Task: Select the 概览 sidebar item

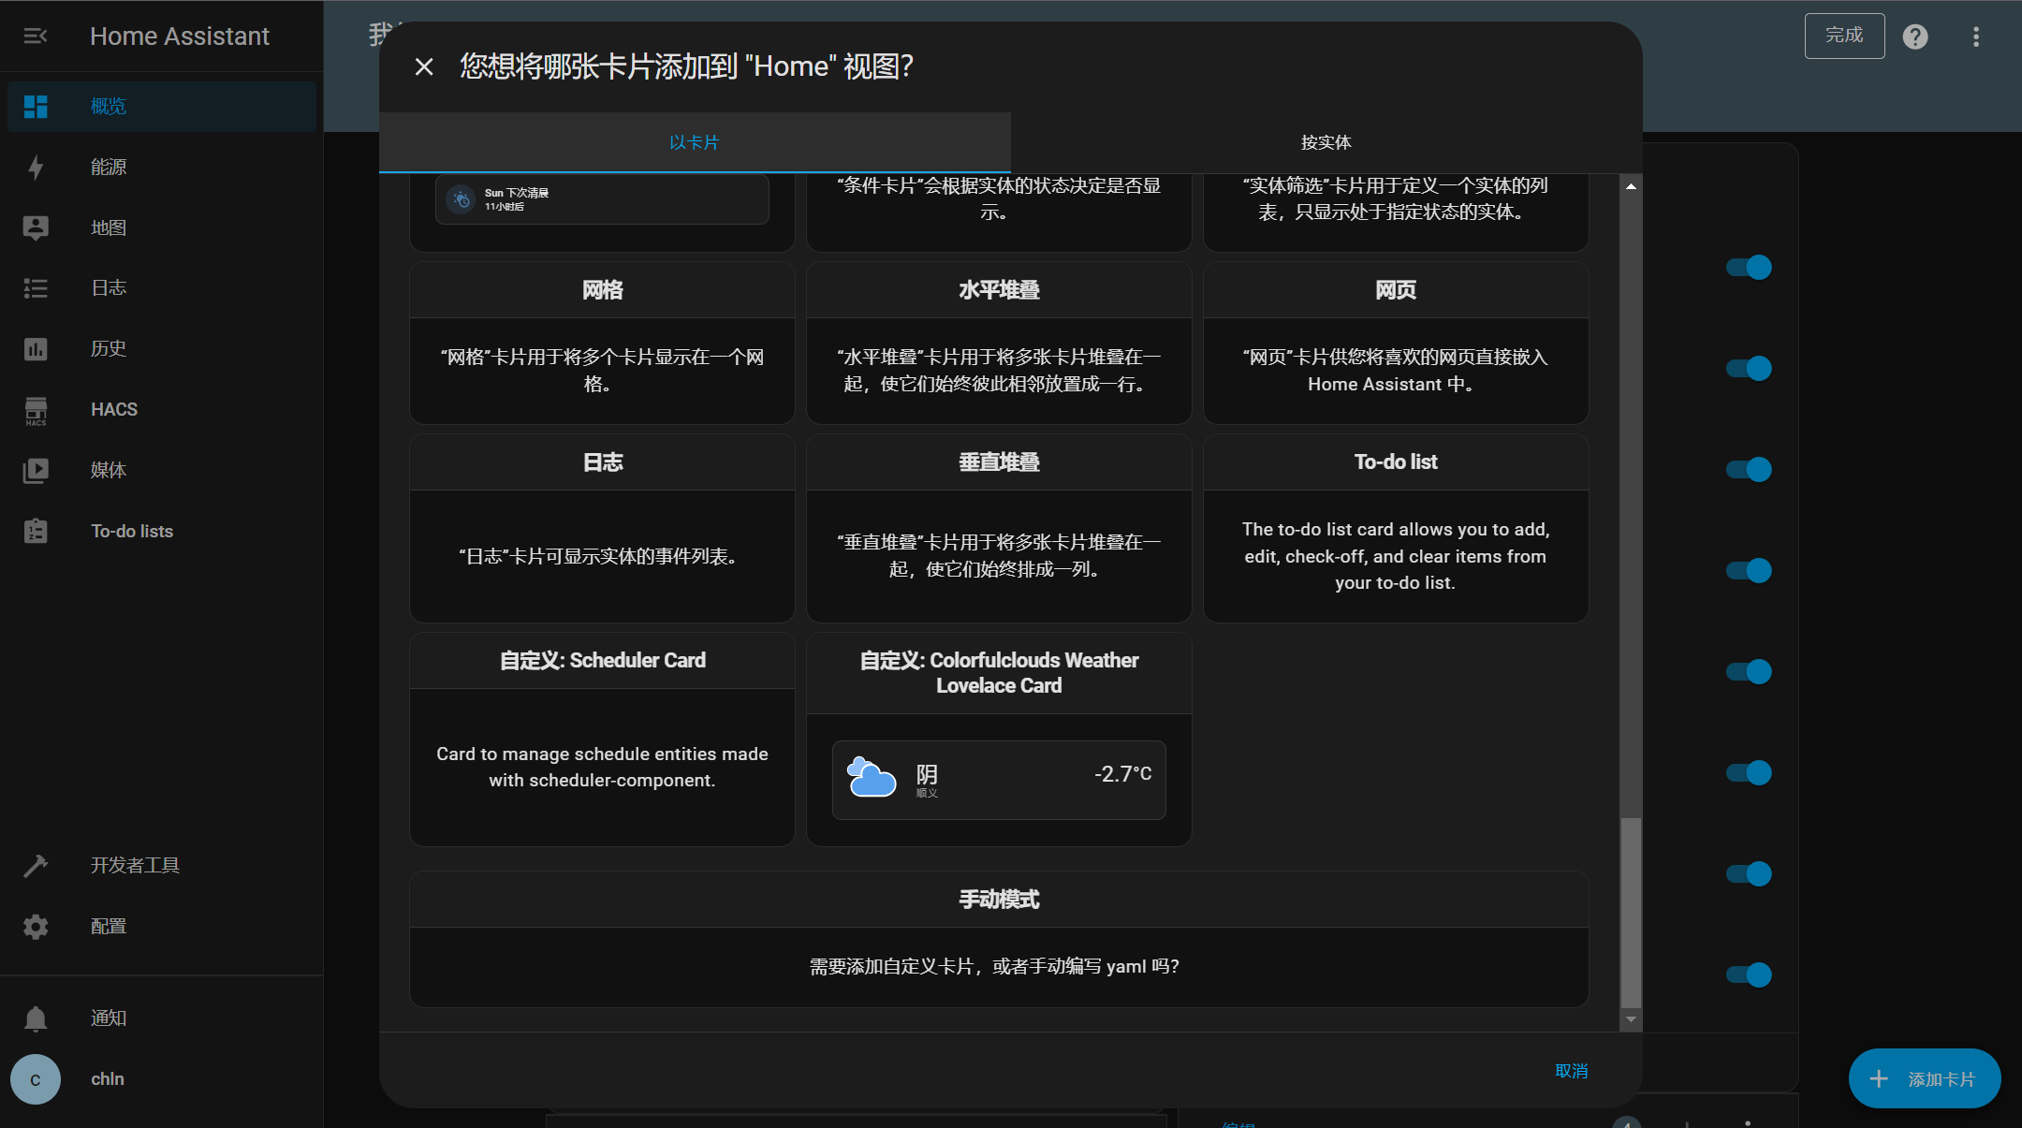Action: (x=162, y=106)
